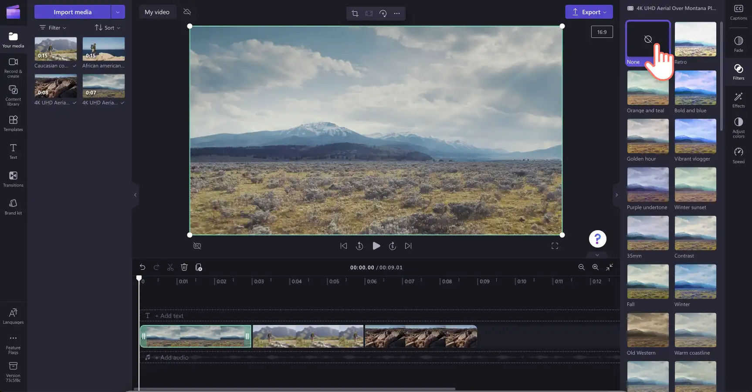Open the Effects panel
Screen dimensions: 752x392
(x=738, y=100)
